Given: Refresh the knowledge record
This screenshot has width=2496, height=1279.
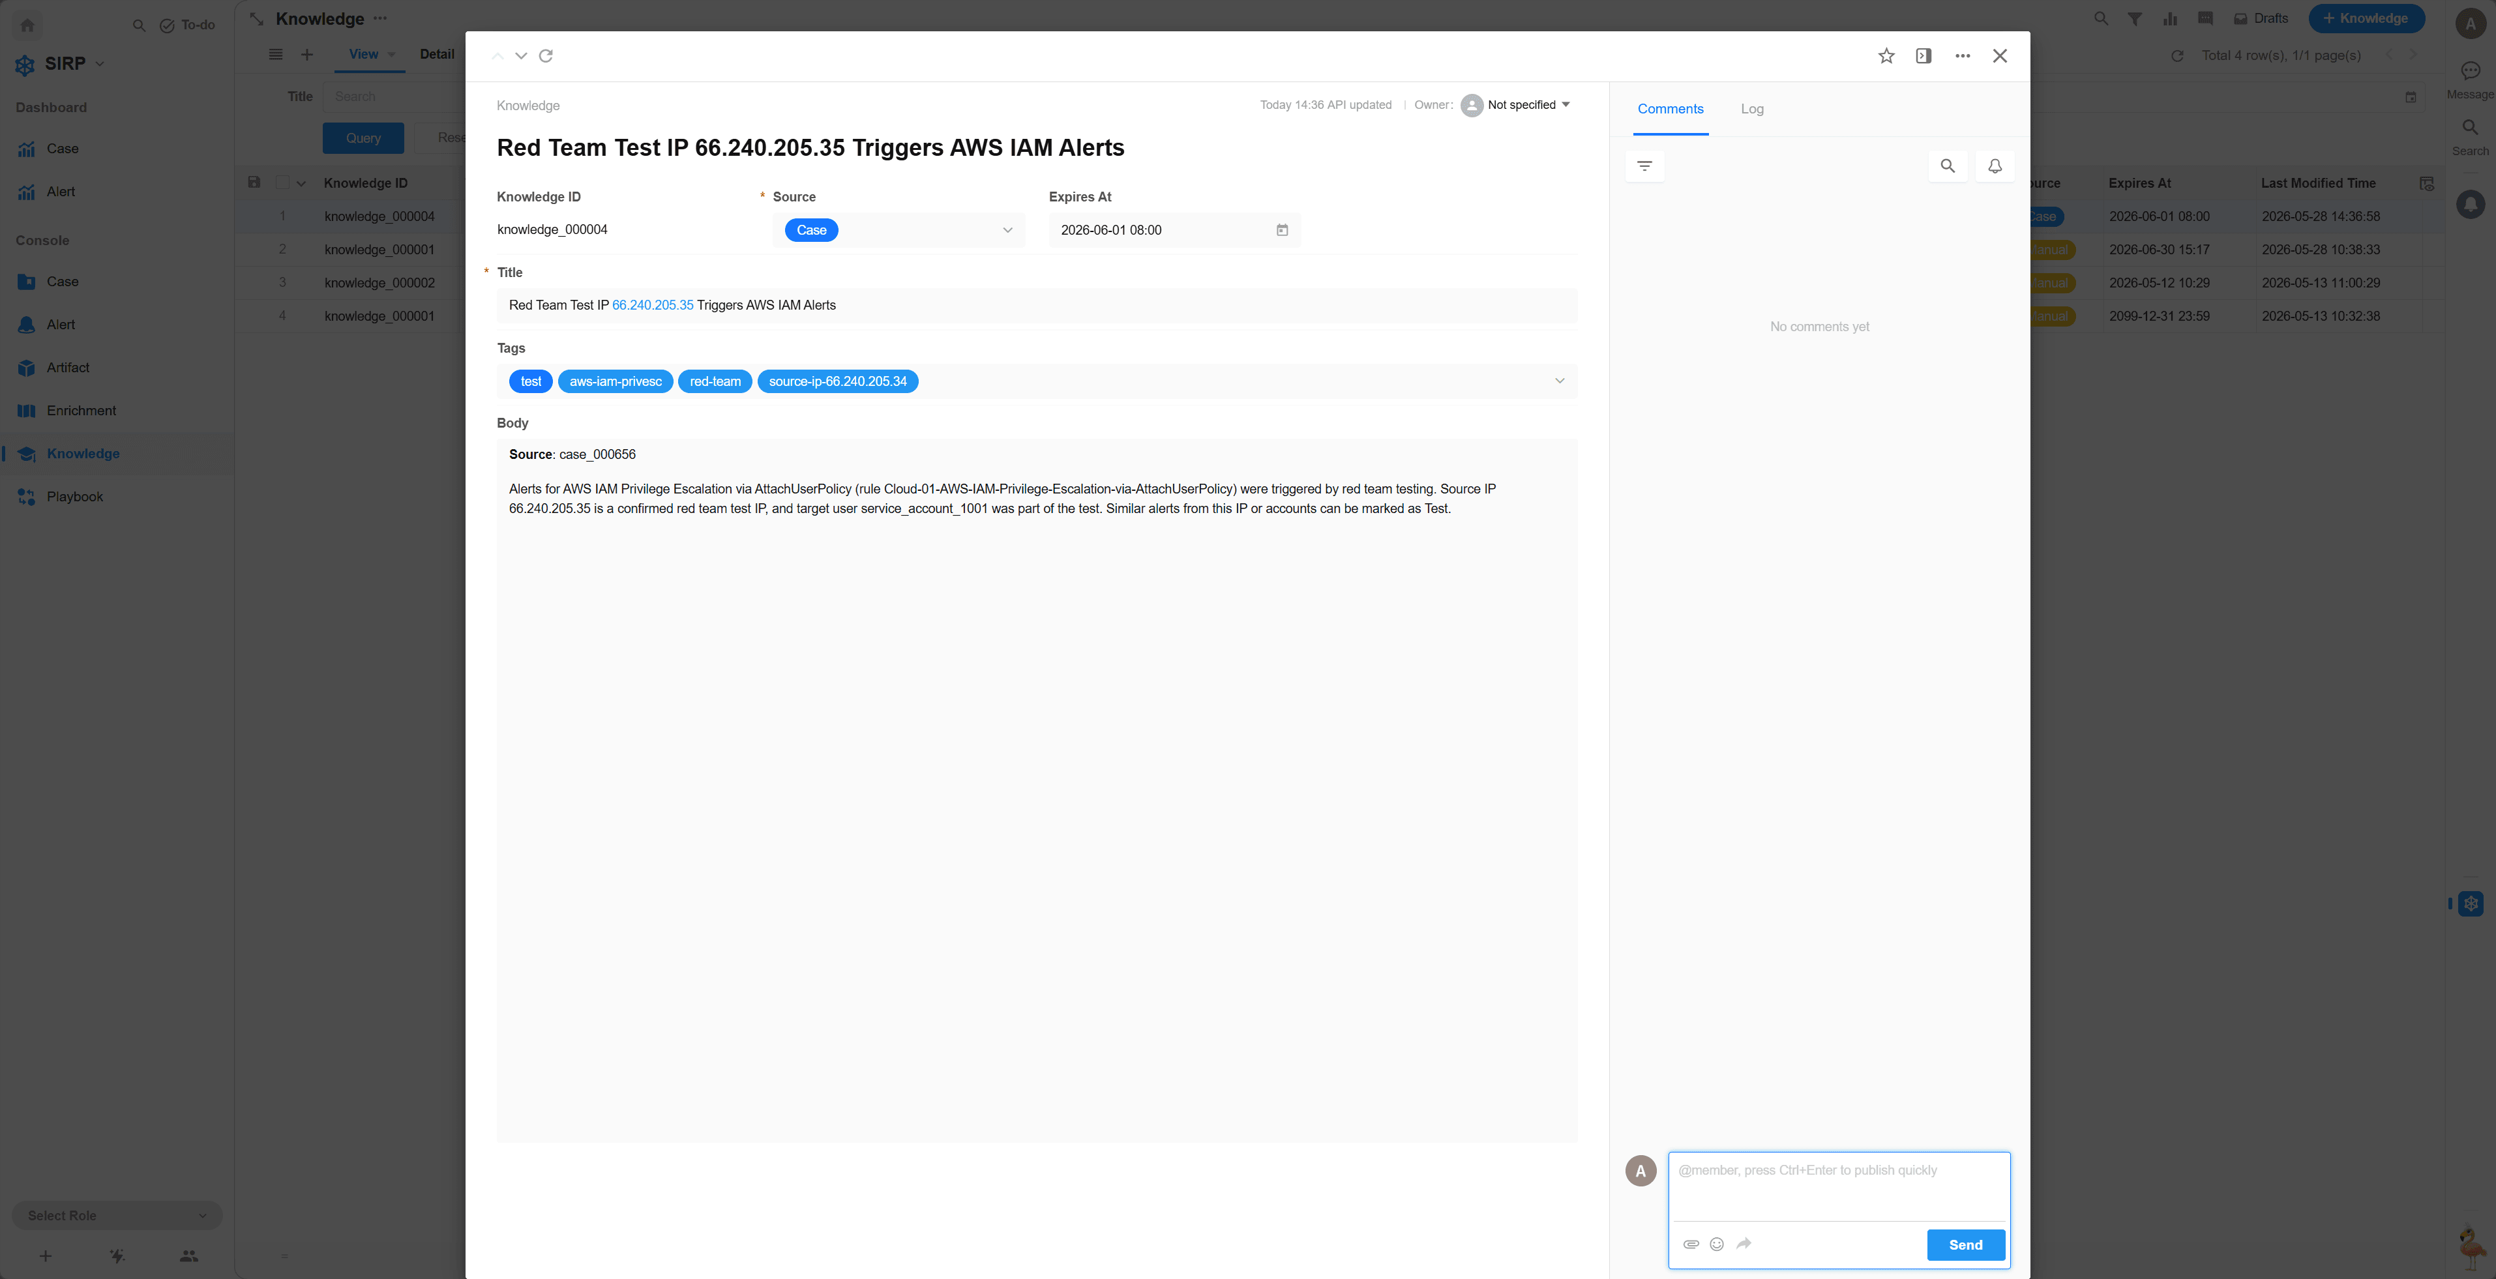Looking at the screenshot, I should pyautogui.click(x=546, y=56).
